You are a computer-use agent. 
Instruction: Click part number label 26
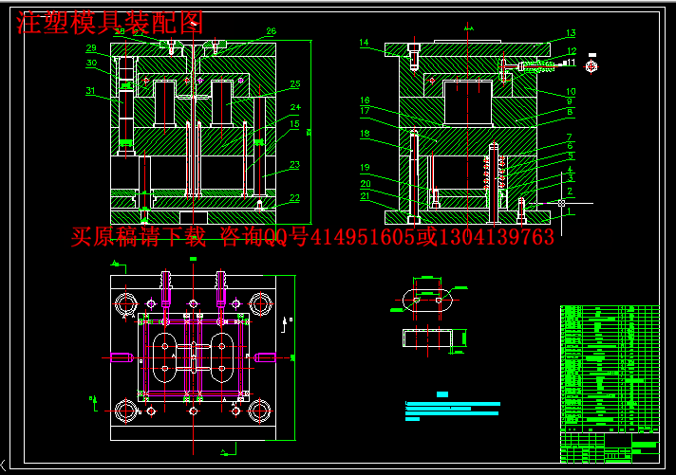pyautogui.click(x=271, y=31)
